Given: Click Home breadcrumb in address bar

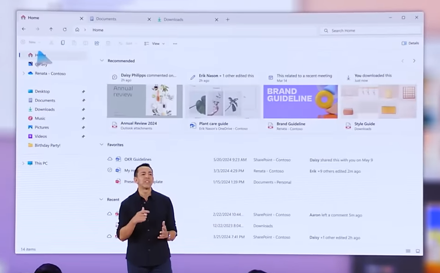Looking at the screenshot, I should click(x=98, y=30).
